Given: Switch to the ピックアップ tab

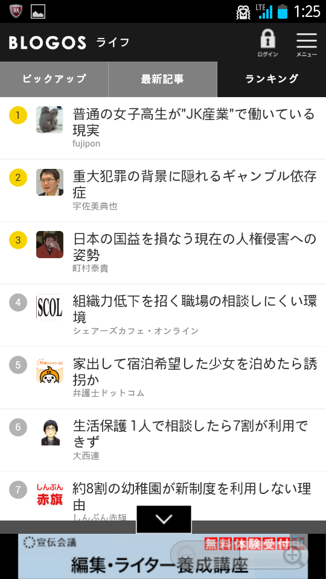Looking at the screenshot, I should pyautogui.click(x=54, y=79).
